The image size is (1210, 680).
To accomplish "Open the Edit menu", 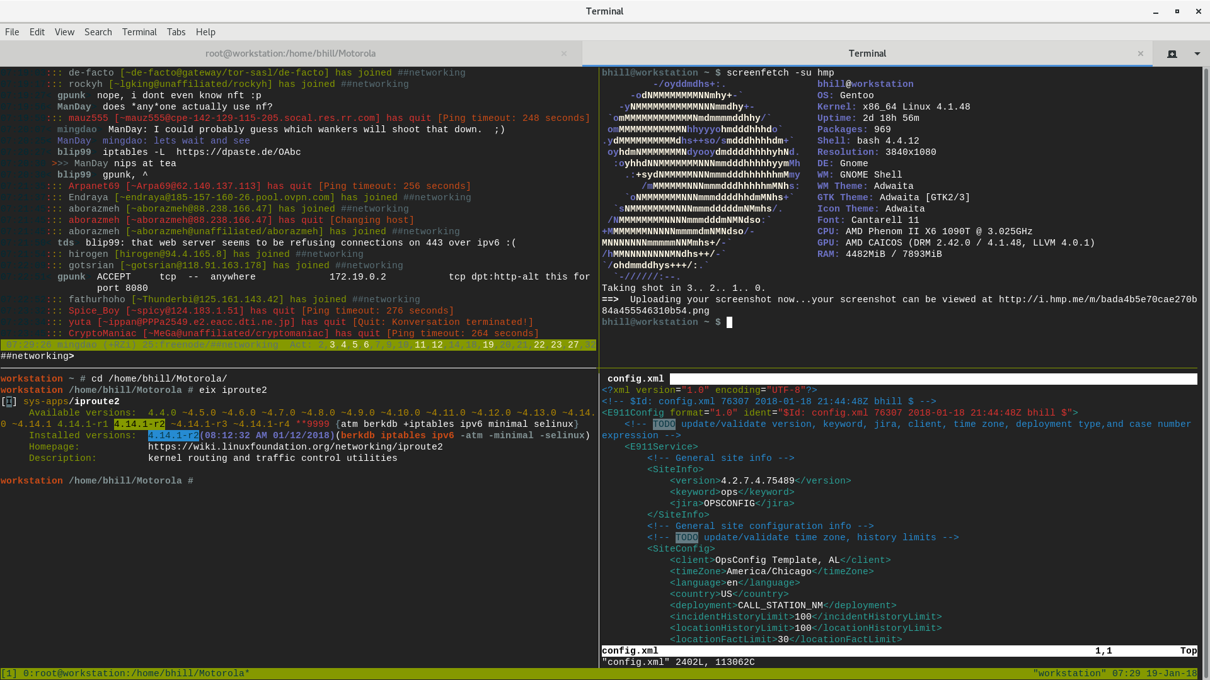I will point(37,32).
